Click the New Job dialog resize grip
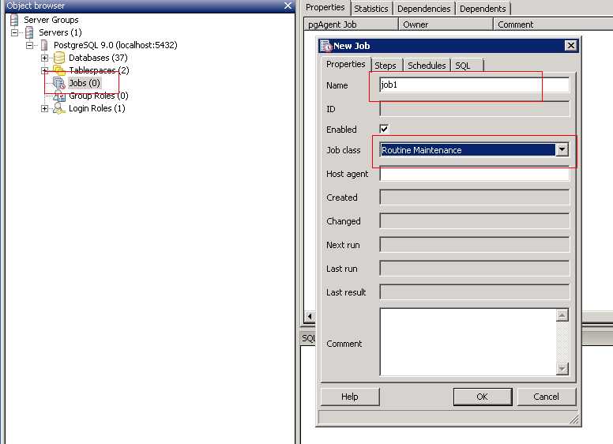This screenshot has height=444, width=613. tap(574, 420)
